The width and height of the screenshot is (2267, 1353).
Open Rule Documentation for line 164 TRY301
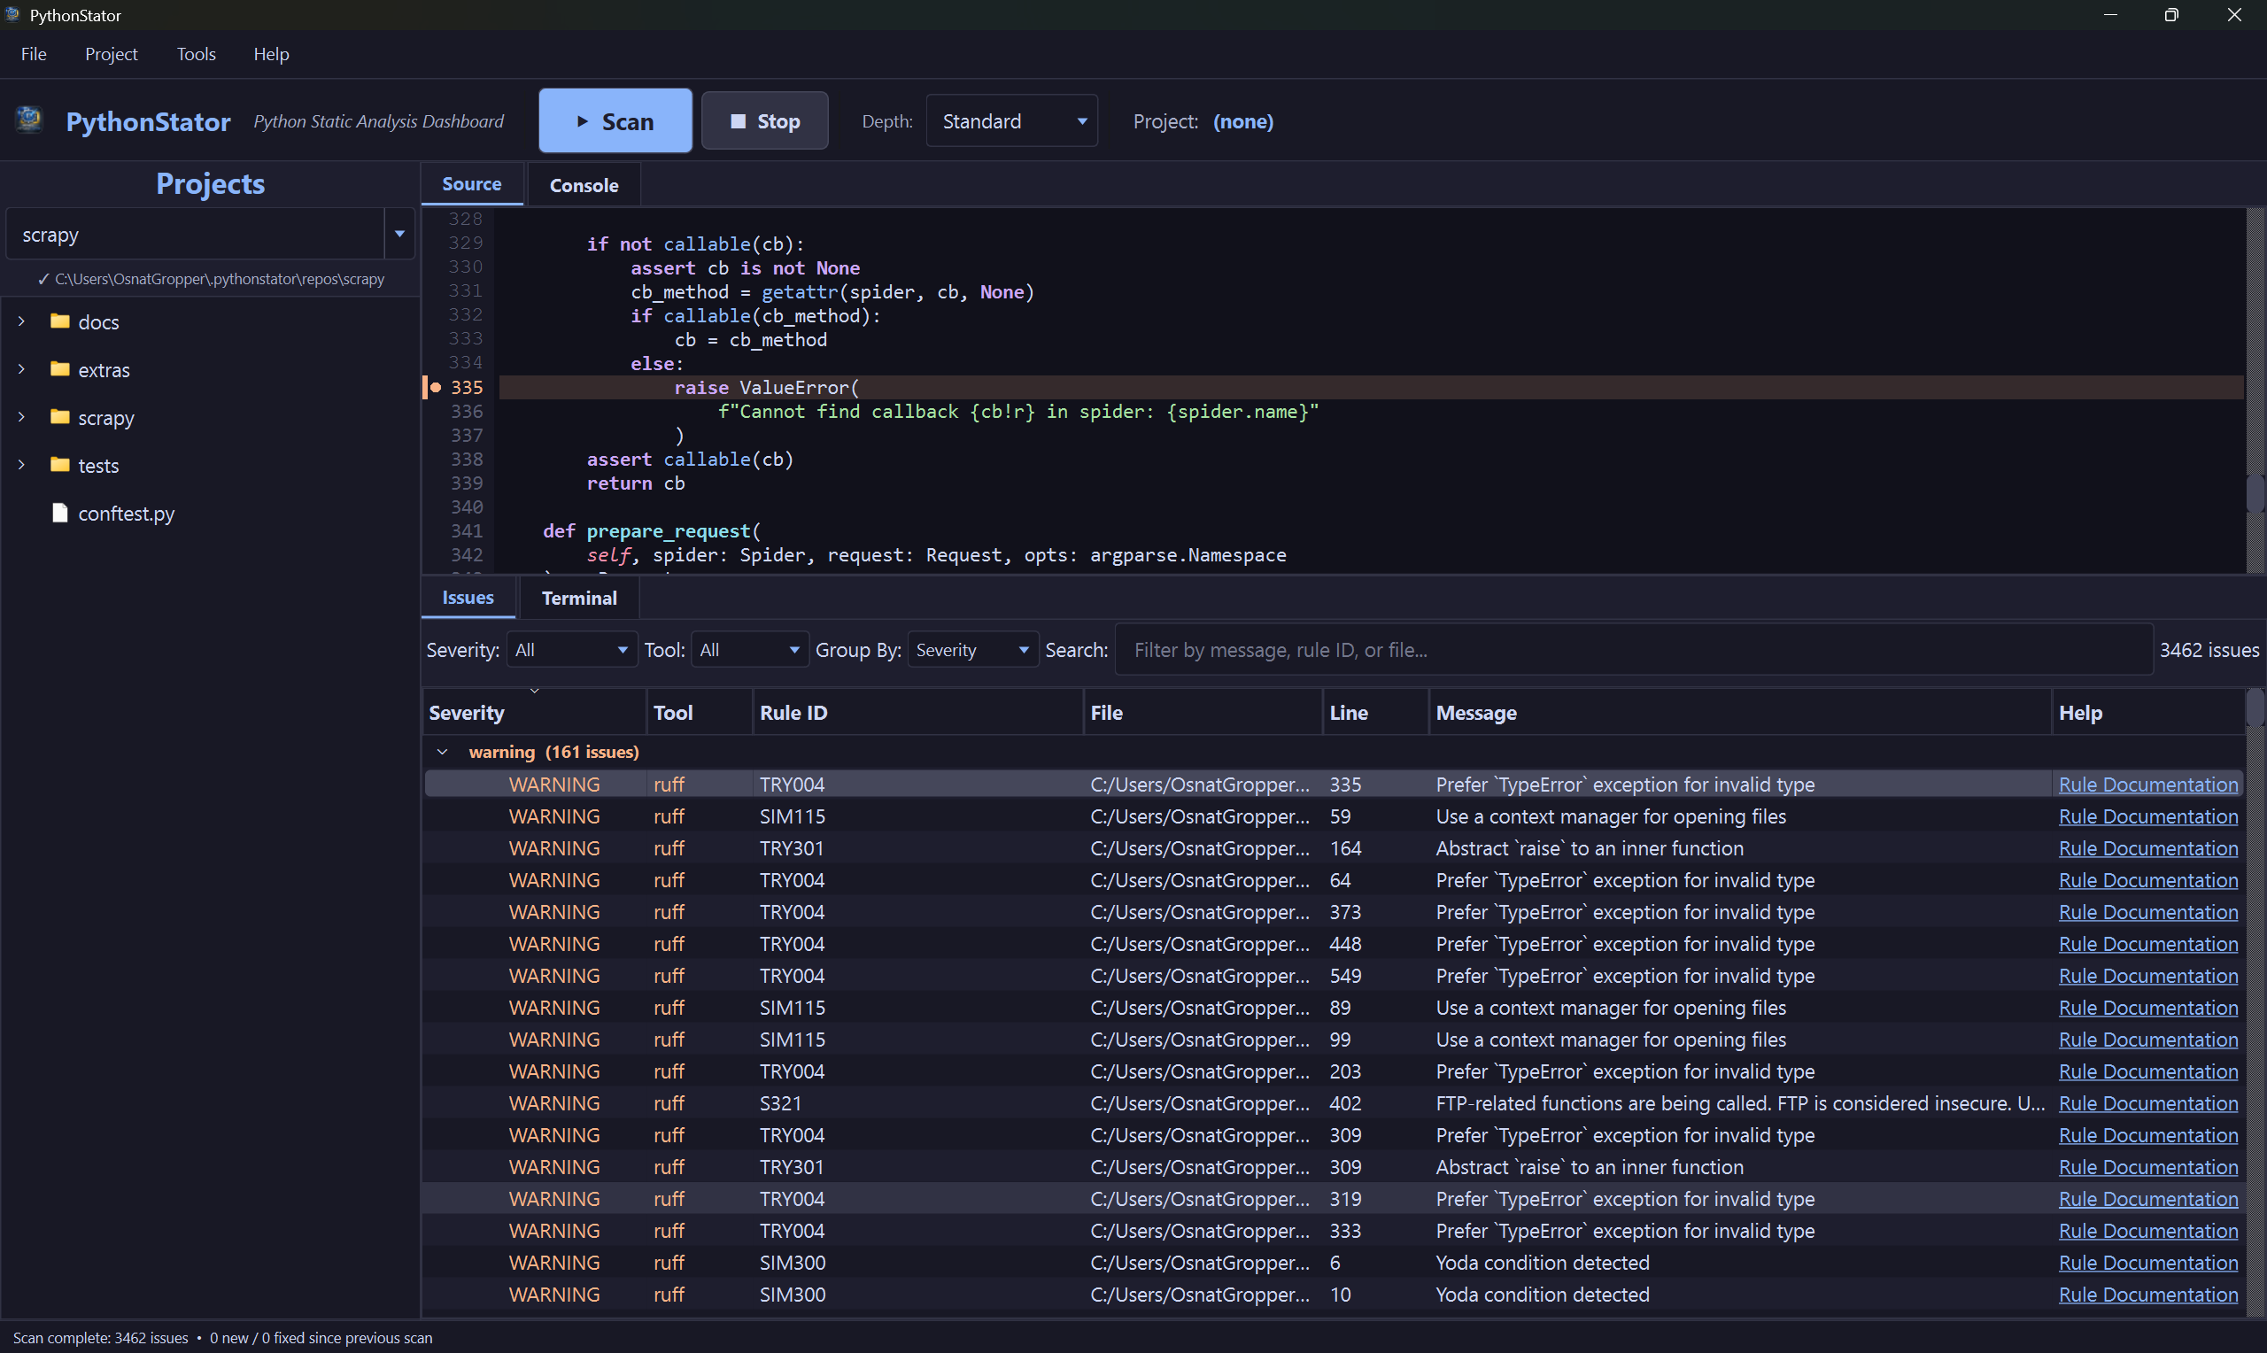(2147, 848)
